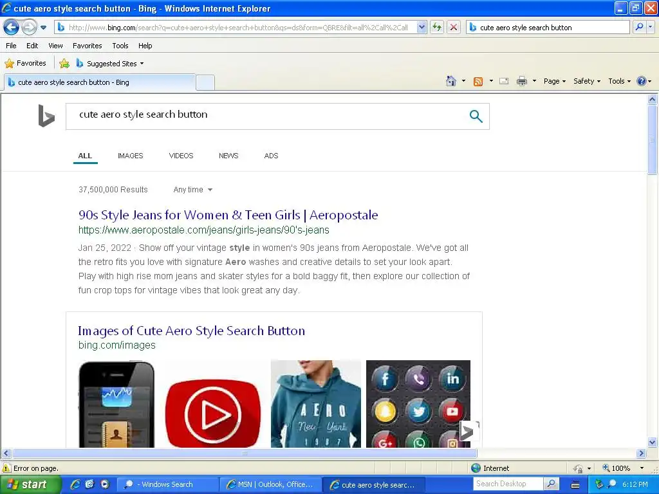Click the 100% zoom level button

pyautogui.click(x=617, y=468)
